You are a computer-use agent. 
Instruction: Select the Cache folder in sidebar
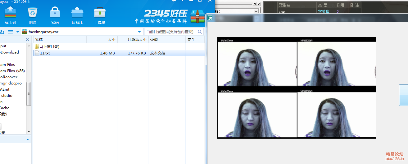point(5,108)
